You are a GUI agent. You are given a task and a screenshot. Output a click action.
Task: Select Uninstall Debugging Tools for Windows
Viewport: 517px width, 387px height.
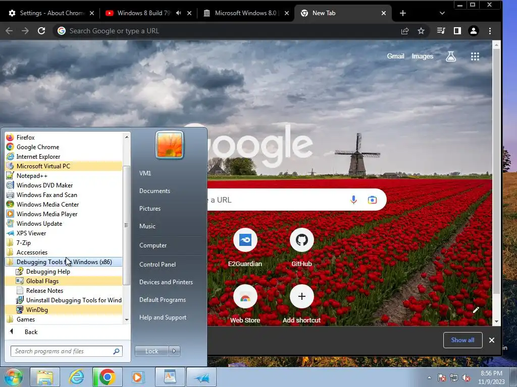pos(64,300)
